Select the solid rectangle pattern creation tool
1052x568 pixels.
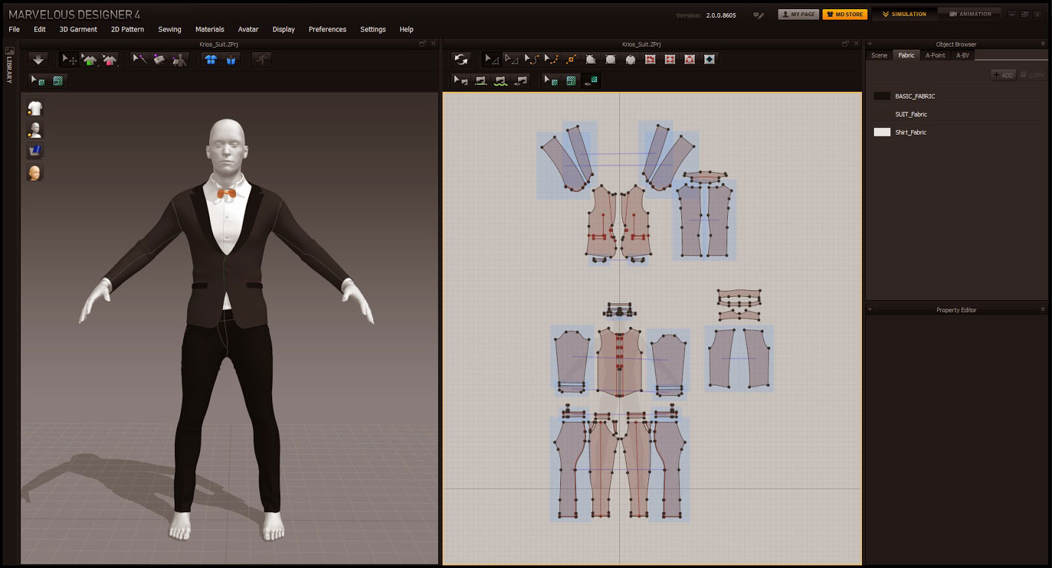(610, 60)
